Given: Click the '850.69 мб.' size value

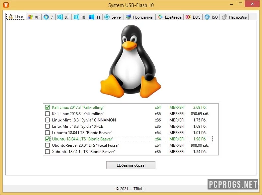Looking at the screenshot, I should tap(200, 114).
